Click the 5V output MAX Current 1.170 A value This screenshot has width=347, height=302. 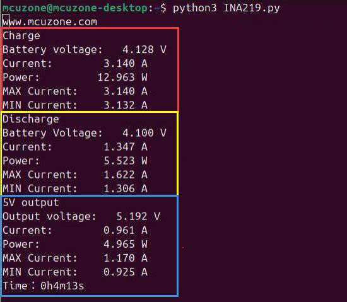[126, 258]
